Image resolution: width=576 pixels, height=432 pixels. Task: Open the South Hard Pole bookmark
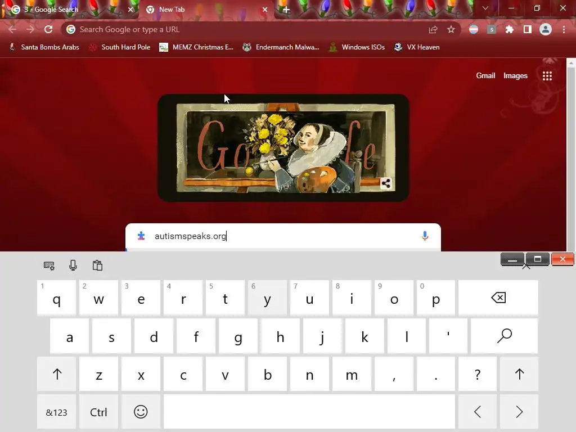tap(120, 47)
